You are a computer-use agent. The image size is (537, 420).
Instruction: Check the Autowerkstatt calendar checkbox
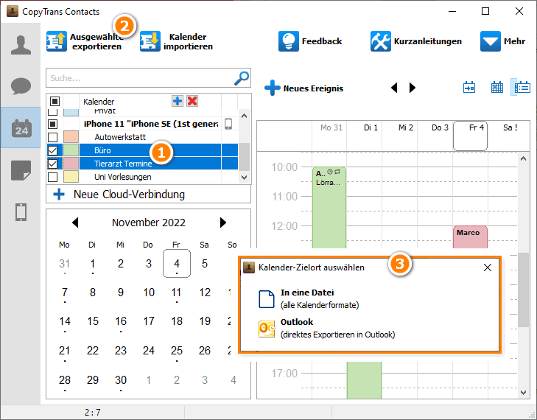click(53, 137)
